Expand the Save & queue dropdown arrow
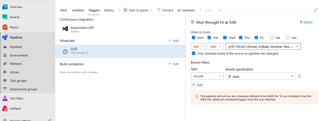319x121 pixels. click(x=151, y=10)
